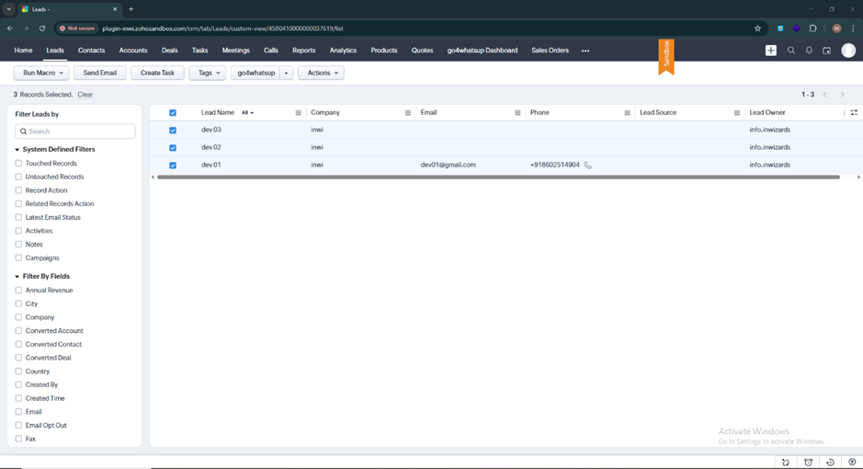
Task: Open the calendar icon in the top bar
Action: [x=827, y=51]
